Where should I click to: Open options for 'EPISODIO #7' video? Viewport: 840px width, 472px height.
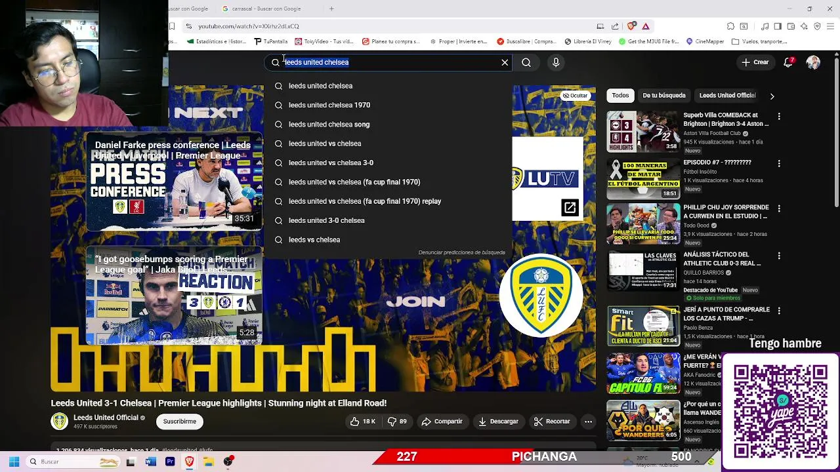pyautogui.click(x=779, y=163)
